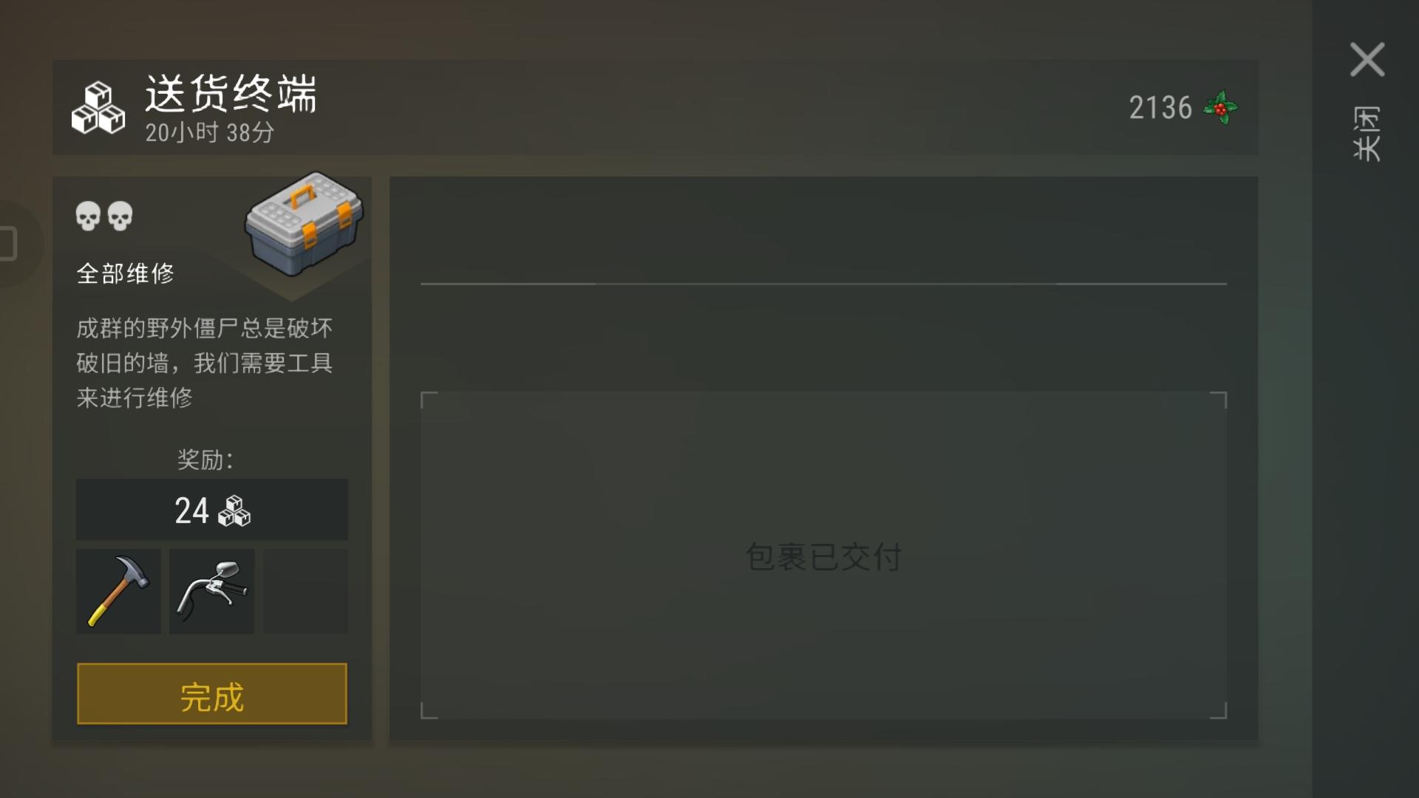Tap the first skull difficulty icon
Viewport: 1419px width, 798px height.
coord(88,216)
